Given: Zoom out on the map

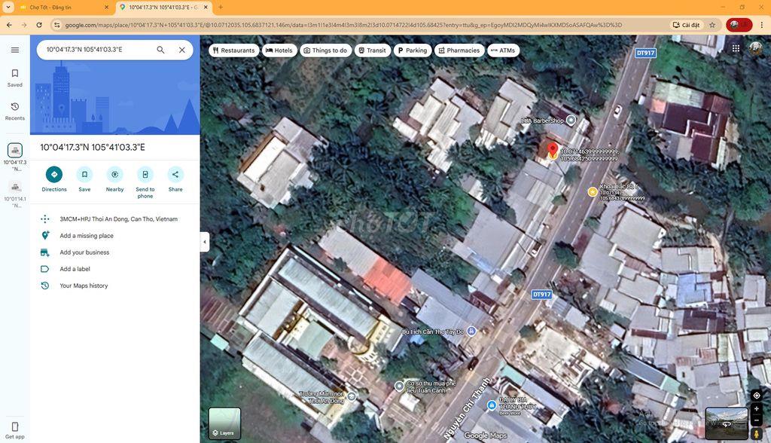Looking at the screenshot, I should pos(756,420).
